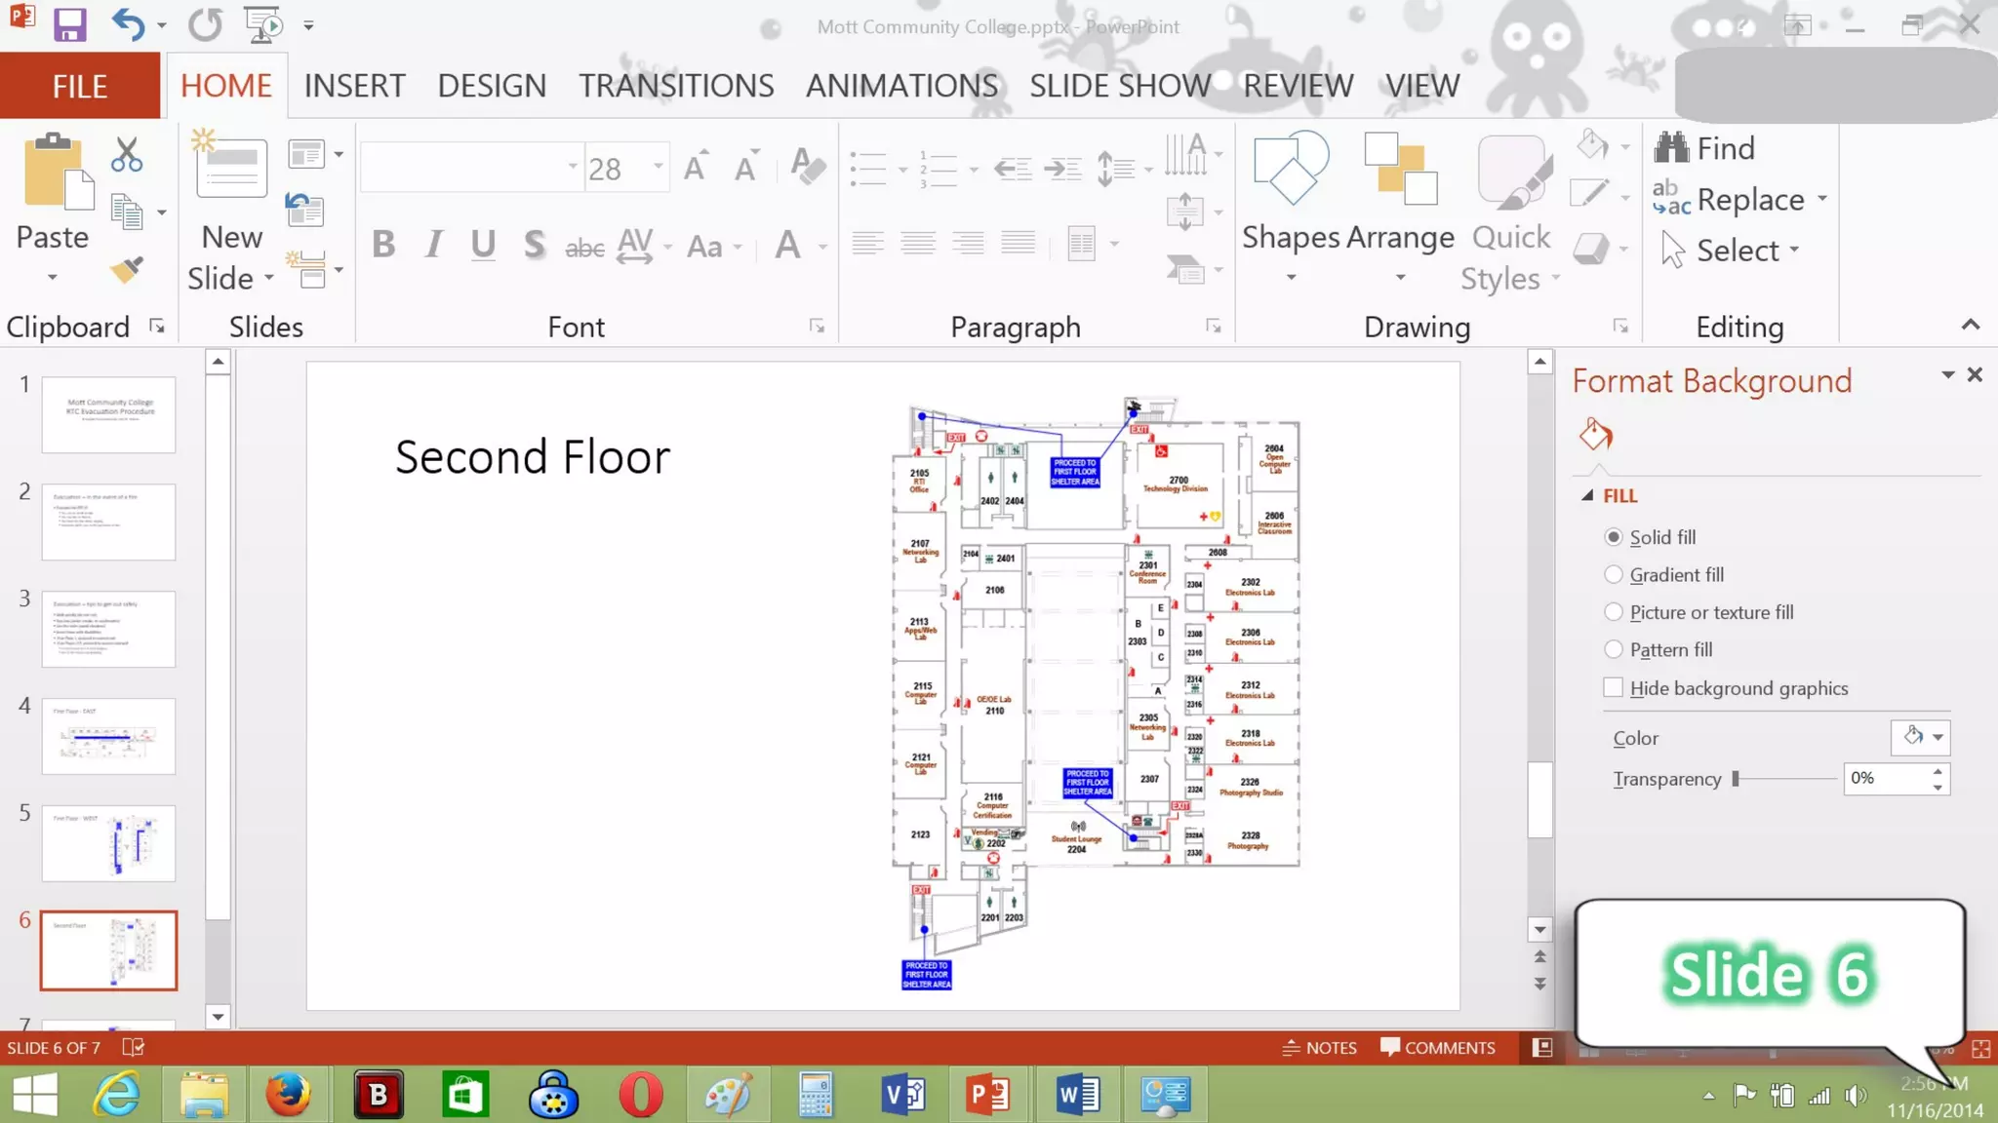The height and width of the screenshot is (1123, 1998).
Task: Expand the font size dropdown
Action: point(659,168)
